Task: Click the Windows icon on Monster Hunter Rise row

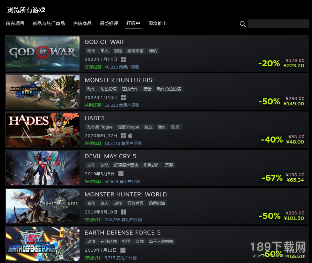Action: [123, 97]
